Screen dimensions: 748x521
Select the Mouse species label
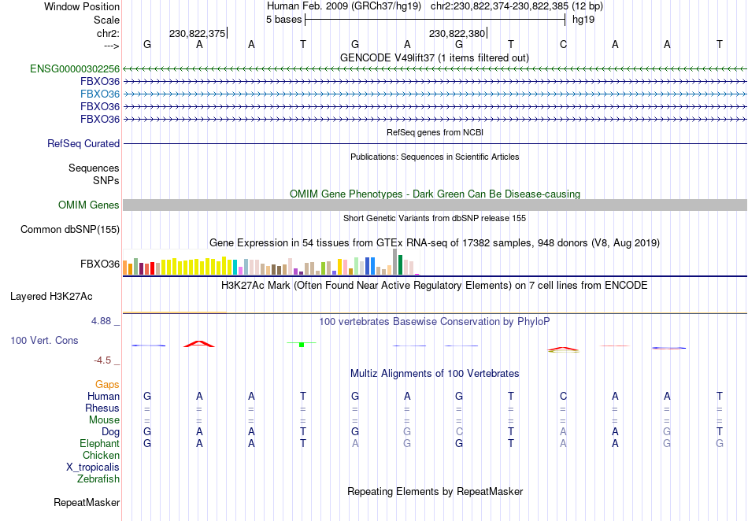[x=104, y=420]
